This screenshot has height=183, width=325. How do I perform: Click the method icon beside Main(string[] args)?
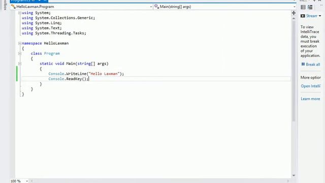tap(157, 7)
